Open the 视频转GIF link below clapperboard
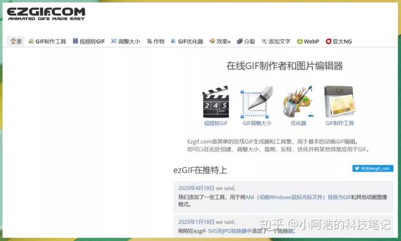The height and width of the screenshot is (241, 401). coord(216,123)
